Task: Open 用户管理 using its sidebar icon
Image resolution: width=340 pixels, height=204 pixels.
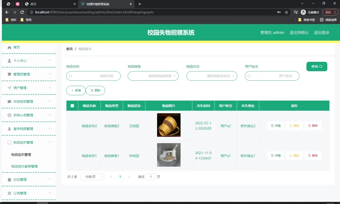Action: [9, 88]
